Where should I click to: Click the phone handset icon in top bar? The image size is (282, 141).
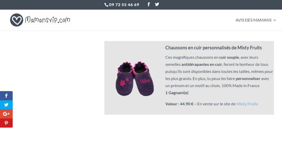(x=106, y=5)
